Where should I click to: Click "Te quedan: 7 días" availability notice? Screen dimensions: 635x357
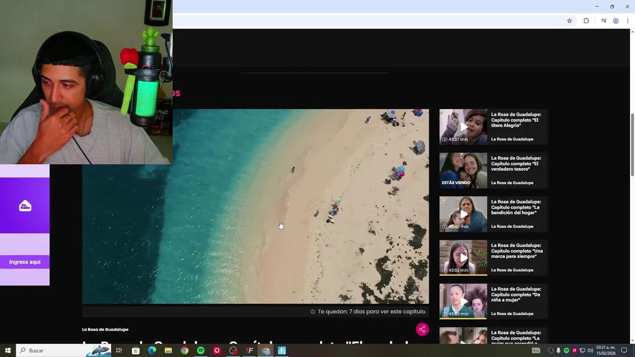pos(368,312)
